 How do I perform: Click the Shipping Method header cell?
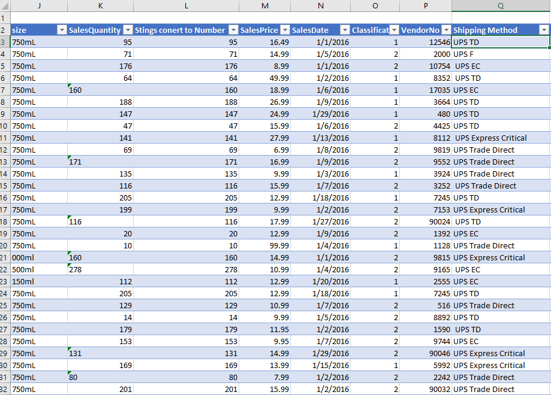501,30
